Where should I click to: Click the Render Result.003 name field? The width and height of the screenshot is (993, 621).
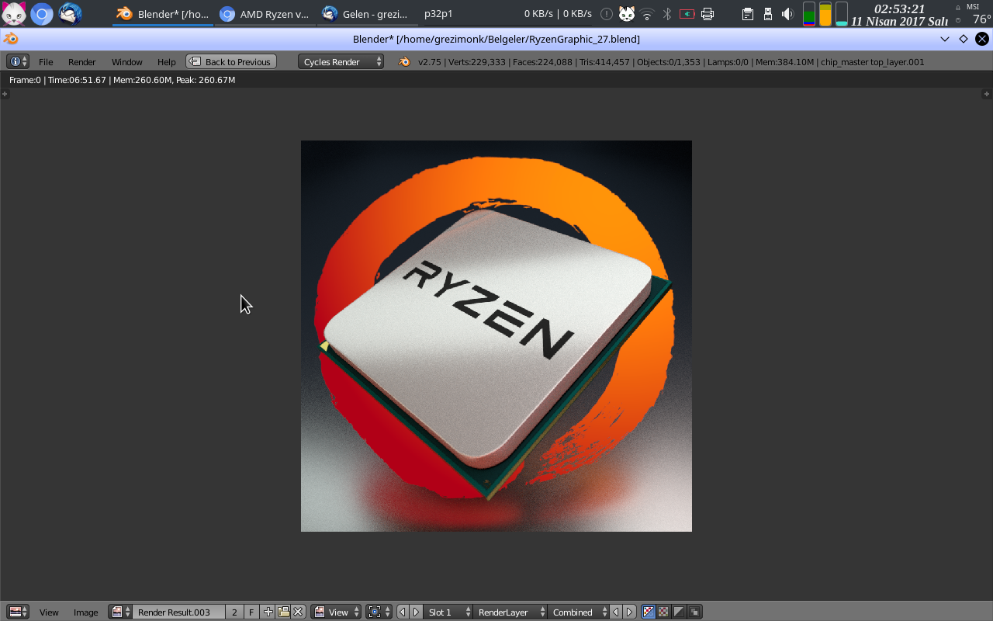[x=179, y=612]
